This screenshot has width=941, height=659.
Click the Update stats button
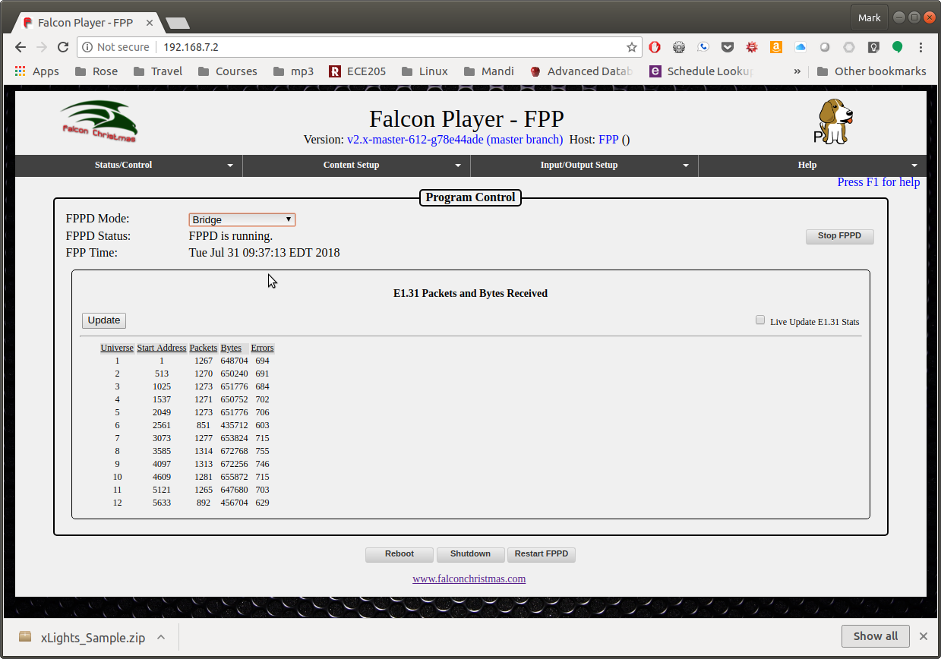click(x=104, y=320)
